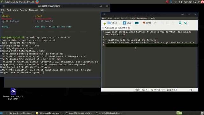The image size is (204, 115).
Task: Open the Tab Width dropdown
Action: click(x=157, y=90)
